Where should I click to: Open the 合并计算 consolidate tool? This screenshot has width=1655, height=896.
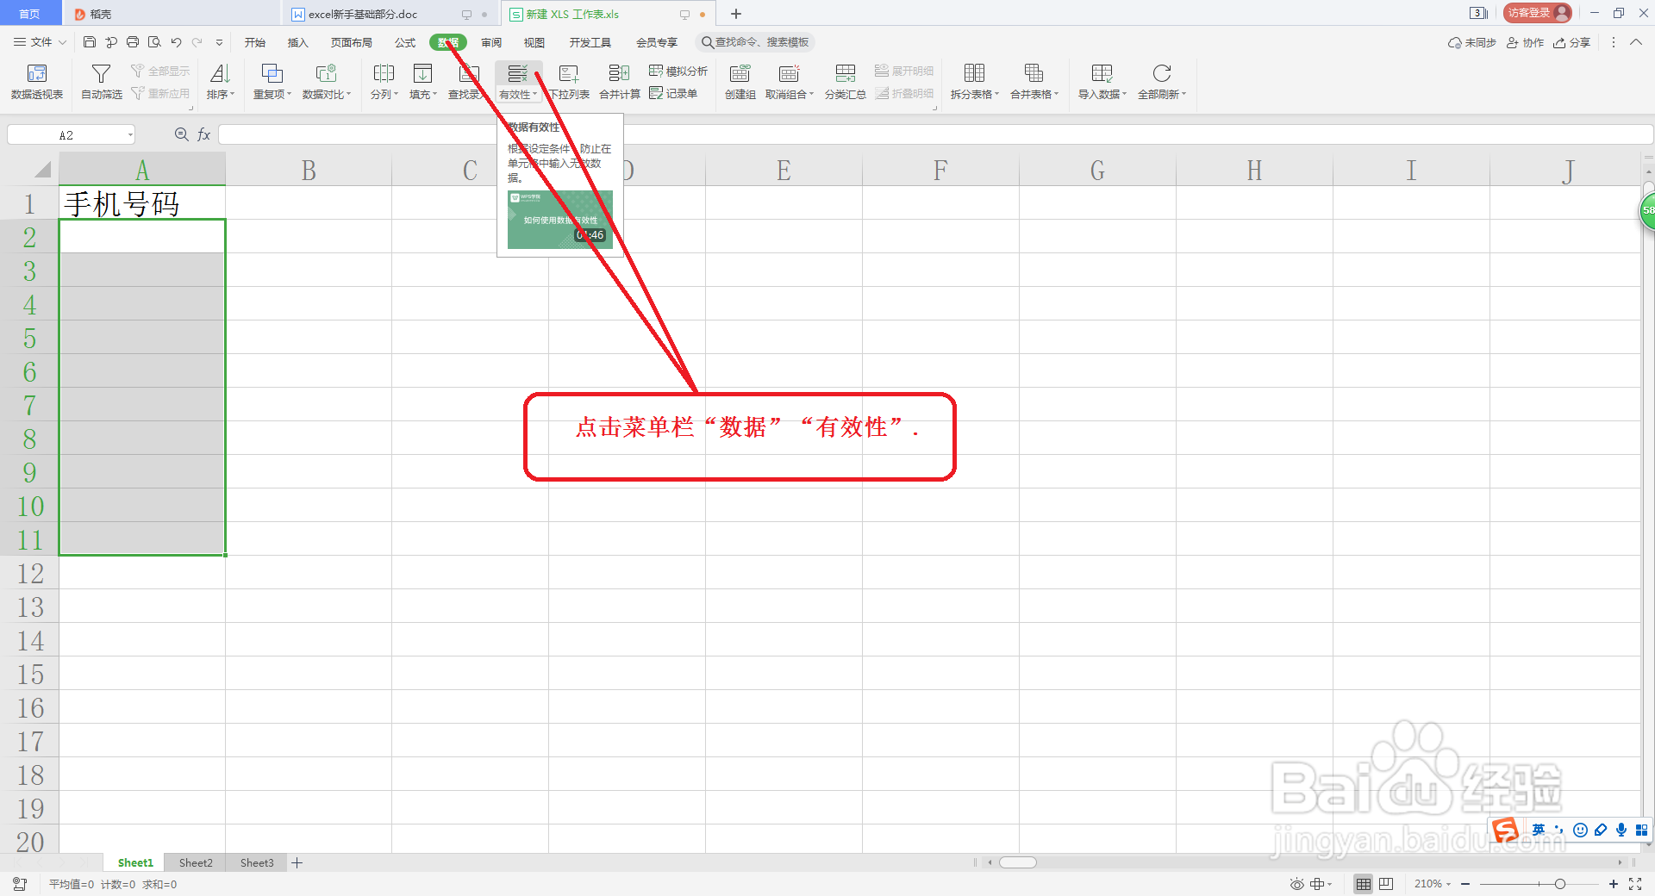[618, 82]
